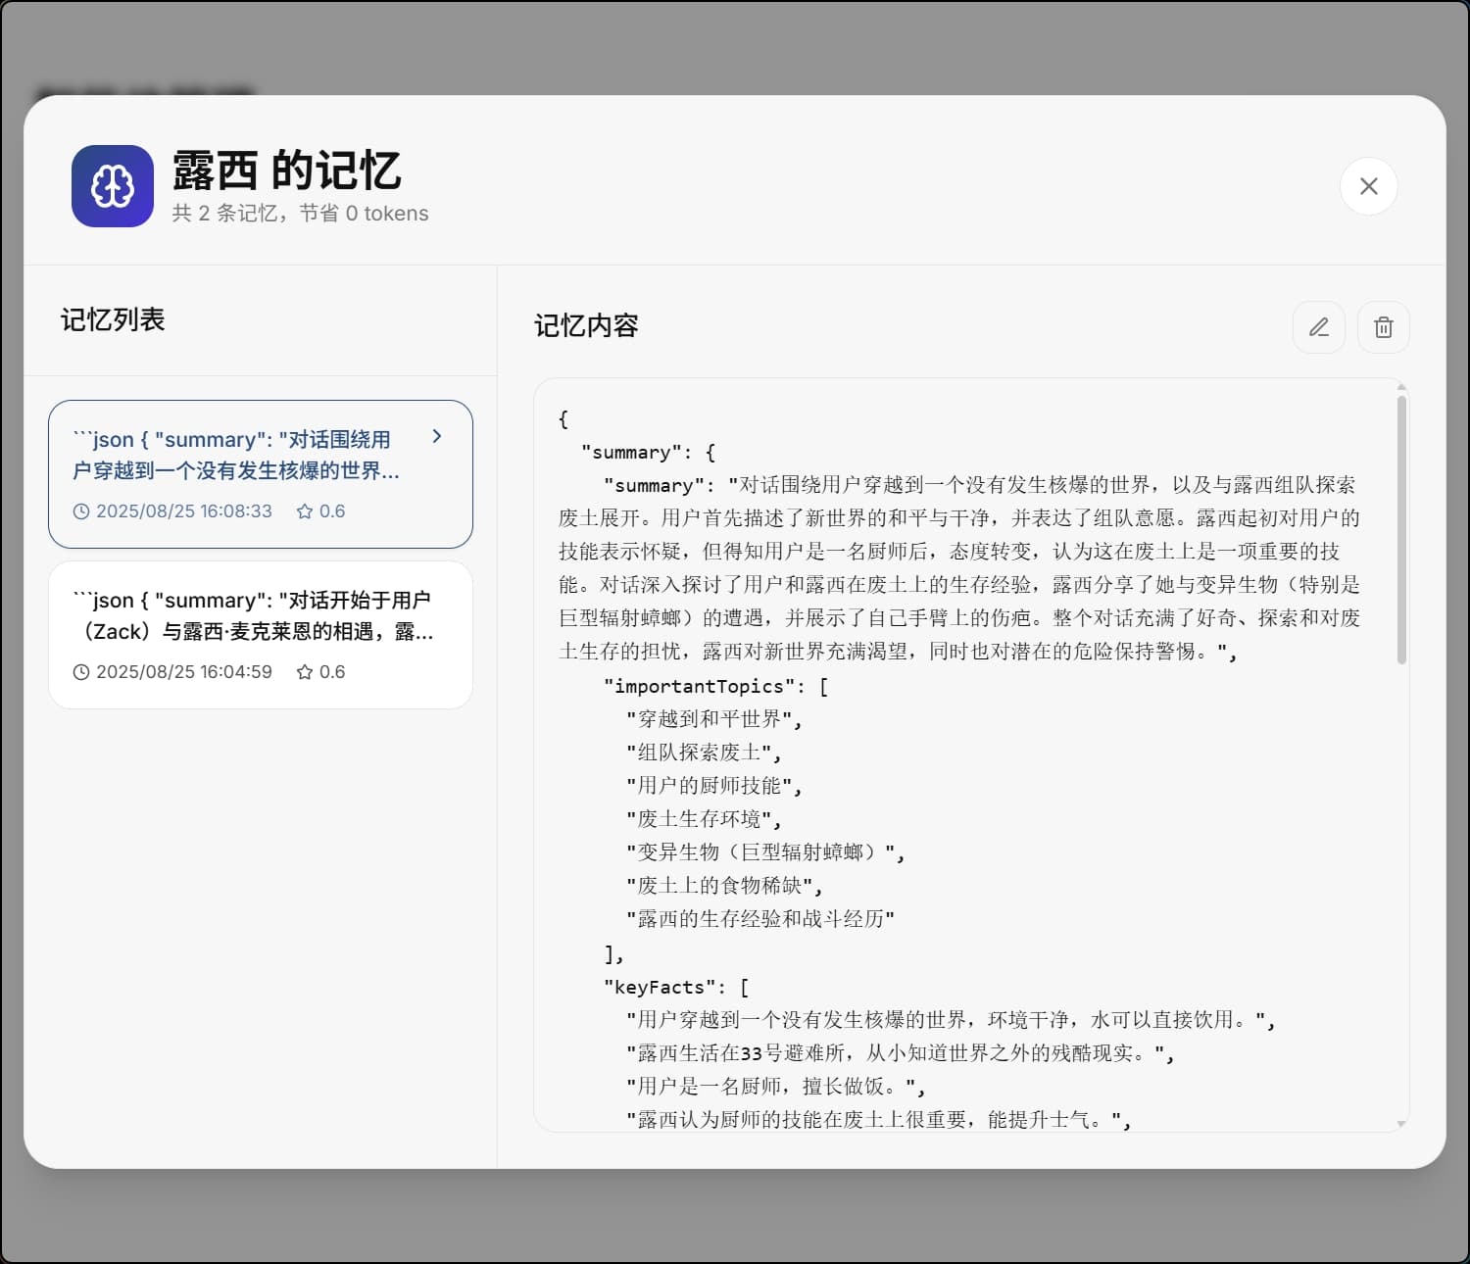Click the clock icon on the first memory

(x=81, y=510)
